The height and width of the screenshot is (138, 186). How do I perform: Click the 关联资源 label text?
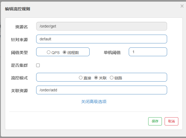19,91
